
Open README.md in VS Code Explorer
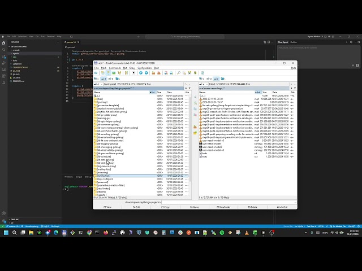click(x=35, y=81)
